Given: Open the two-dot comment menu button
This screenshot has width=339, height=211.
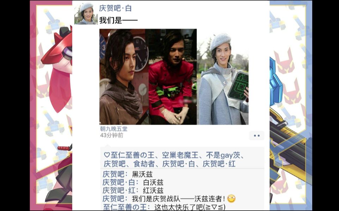Looking at the screenshot, I should (257, 136).
